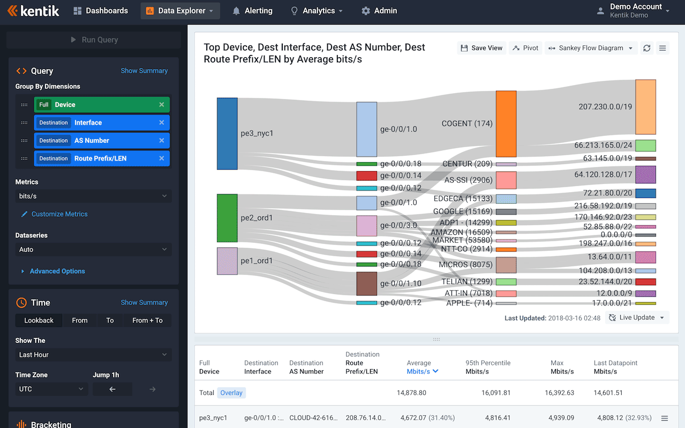Click the Customize Metrics link

(58, 214)
